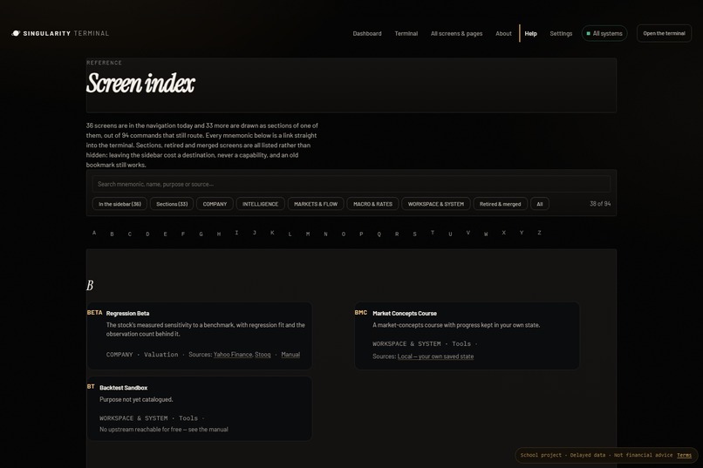Go to the Terminal nav item
The height and width of the screenshot is (468, 703).
406,34
